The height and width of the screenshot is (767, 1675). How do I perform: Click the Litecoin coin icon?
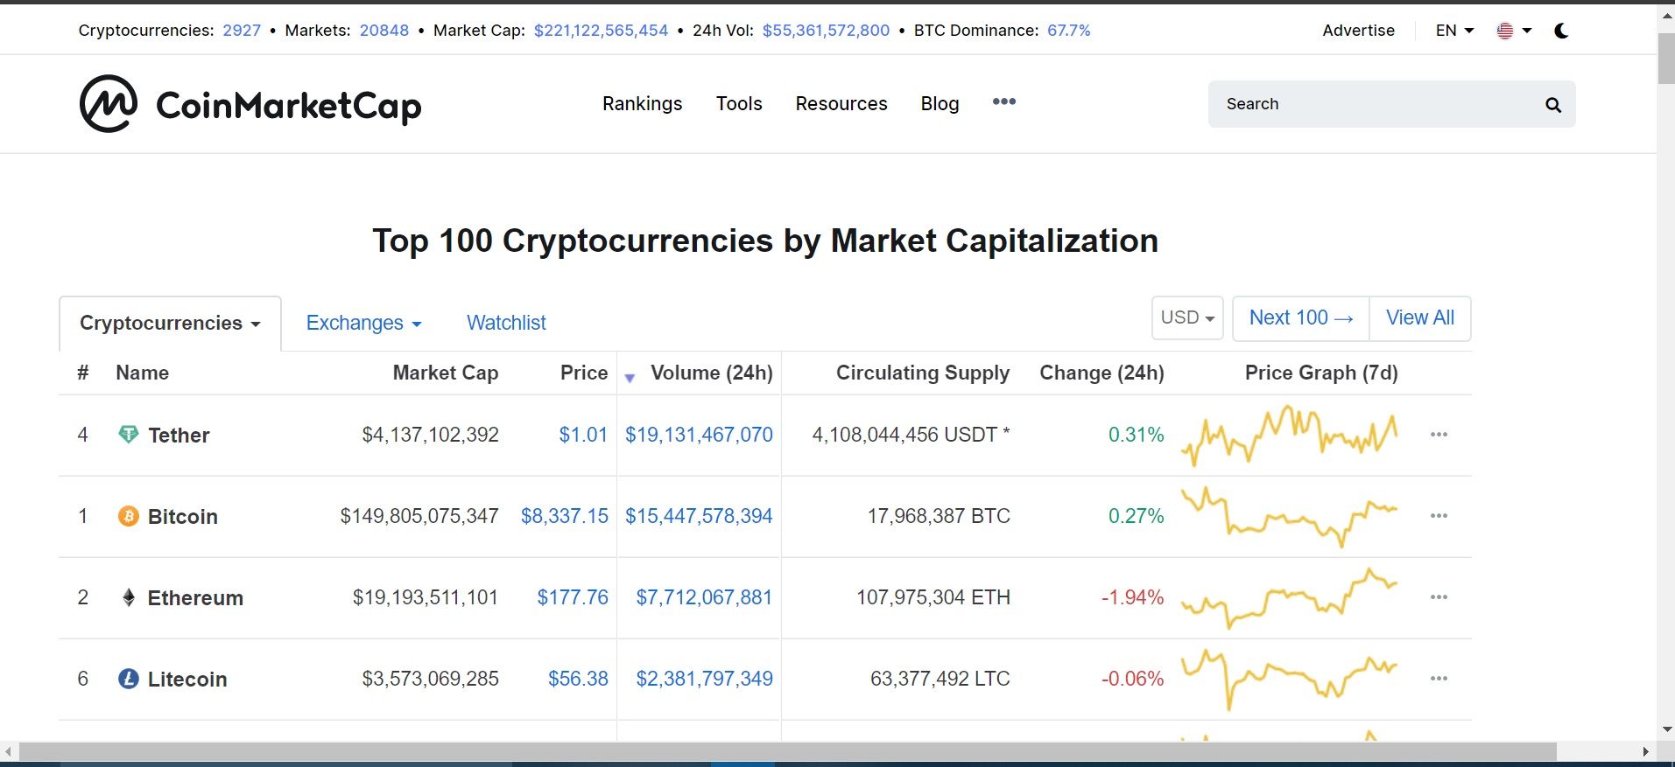(129, 679)
